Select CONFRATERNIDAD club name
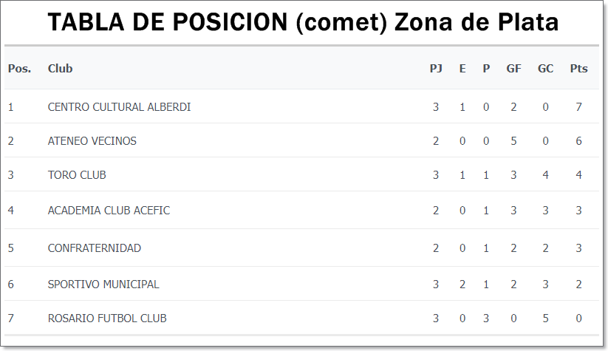 [x=95, y=248]
